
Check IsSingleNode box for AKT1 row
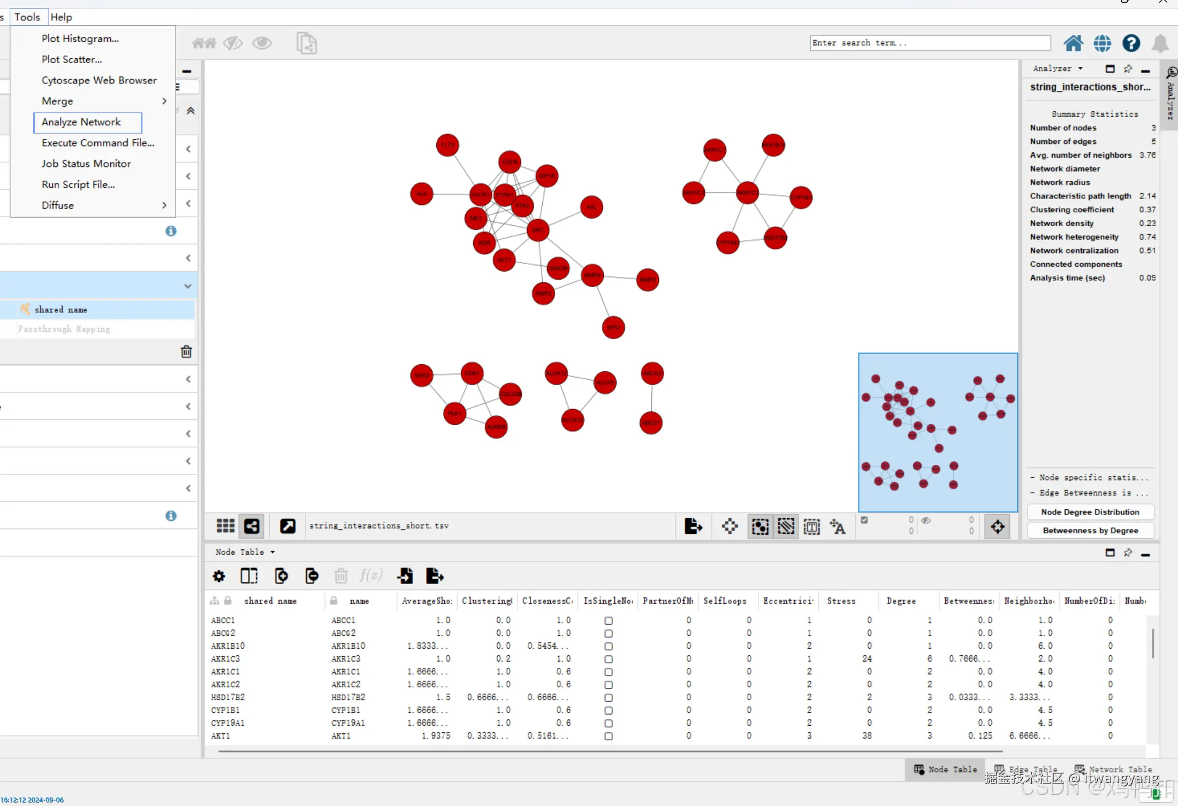tap(609, 736)
